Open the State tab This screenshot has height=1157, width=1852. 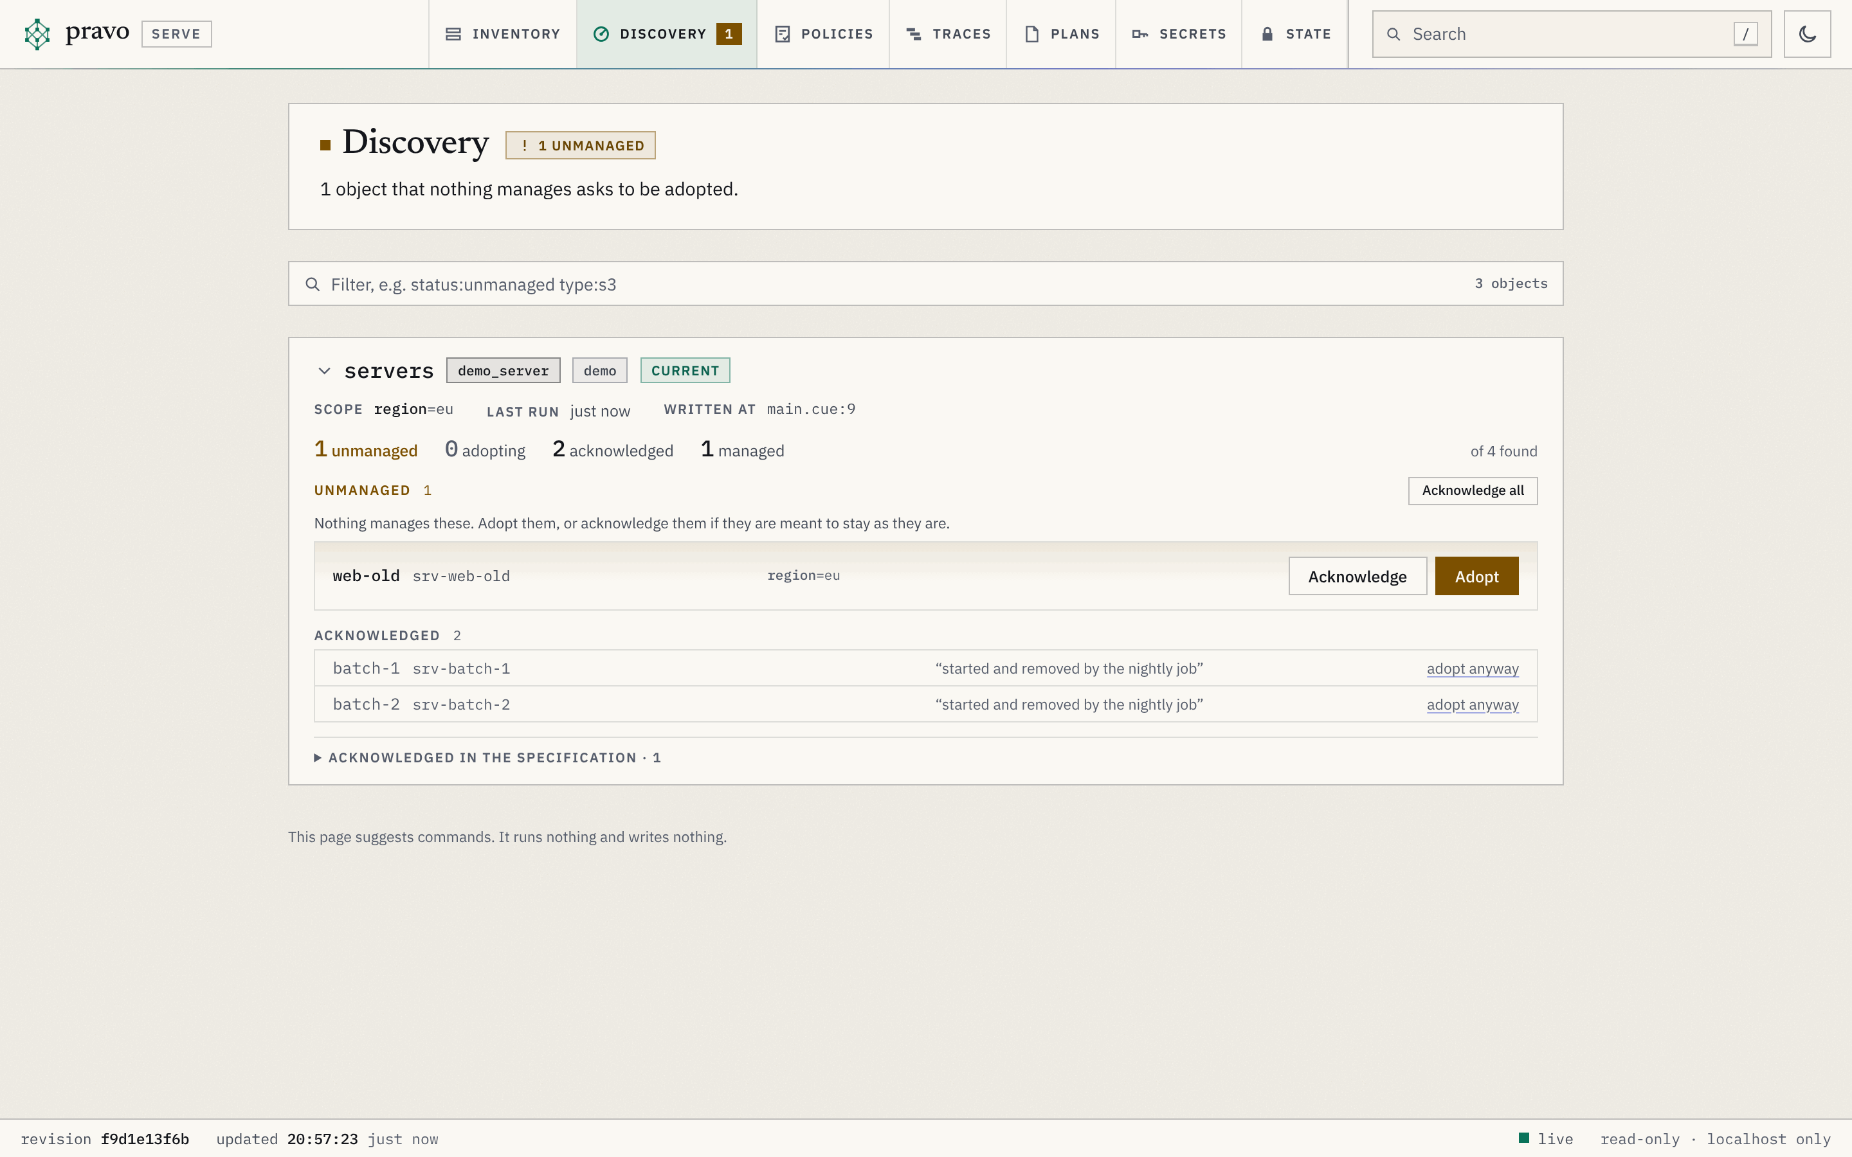point(1296,33)
